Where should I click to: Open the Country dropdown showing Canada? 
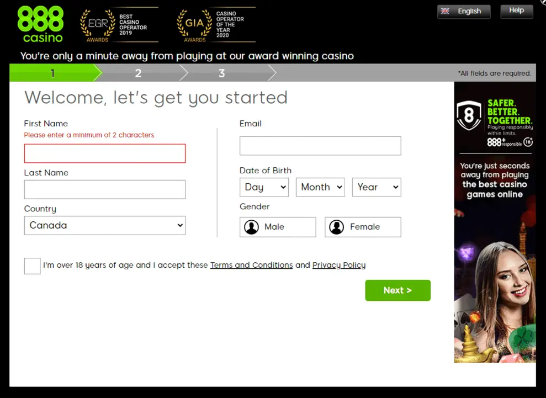pyautogui.click(x=105, y=225)
